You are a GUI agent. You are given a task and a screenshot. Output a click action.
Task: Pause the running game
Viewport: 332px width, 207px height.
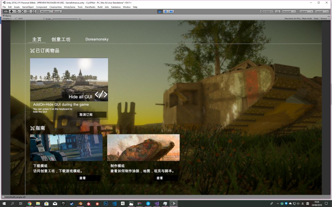[166, 11]
